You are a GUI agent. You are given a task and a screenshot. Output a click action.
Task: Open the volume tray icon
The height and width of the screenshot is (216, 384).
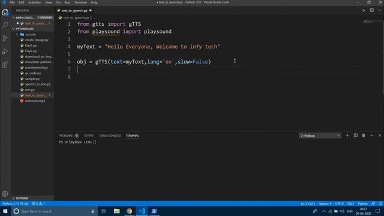pyautogui.click(x=342, y=211)
